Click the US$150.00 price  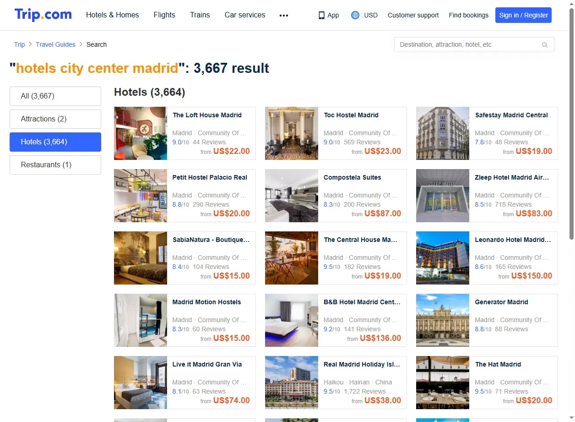click(532, 276)
